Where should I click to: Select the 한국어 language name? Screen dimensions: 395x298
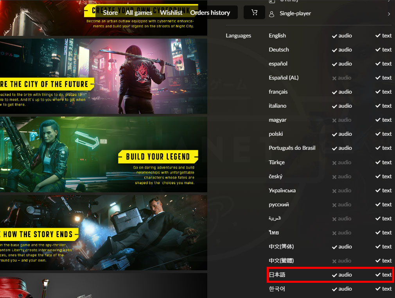pos(277,289)
